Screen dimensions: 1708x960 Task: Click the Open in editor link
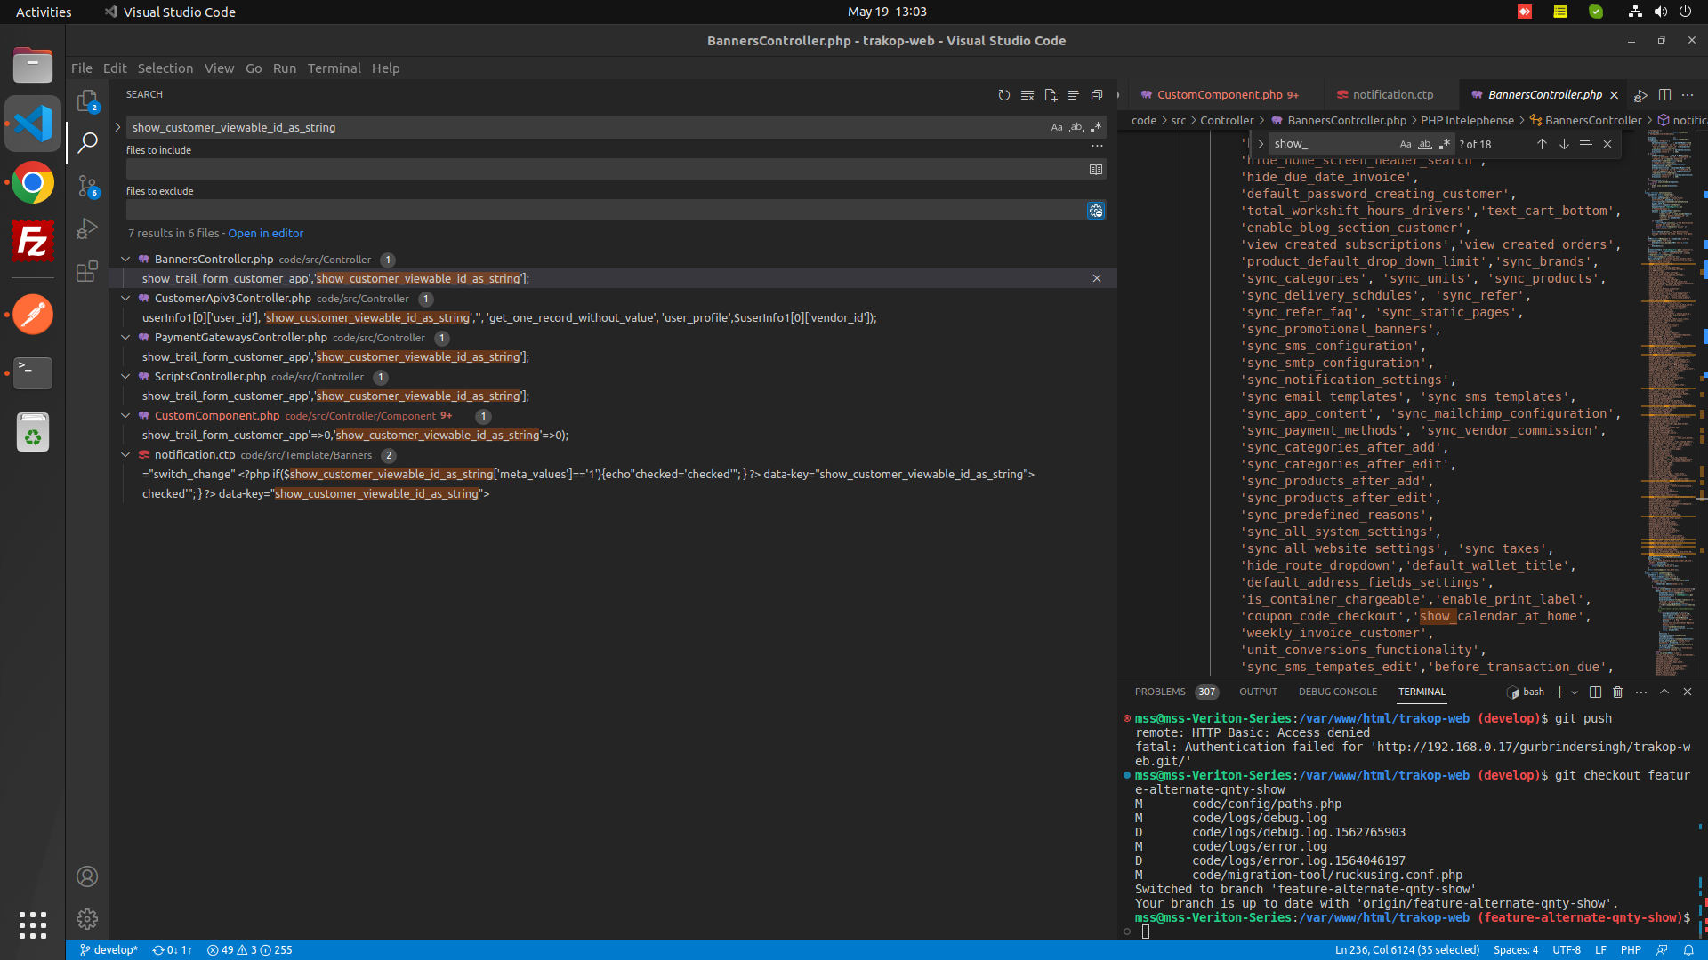[265, 234]
